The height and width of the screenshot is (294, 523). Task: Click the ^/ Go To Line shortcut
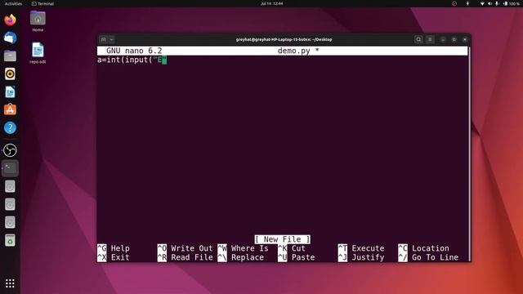428,257
